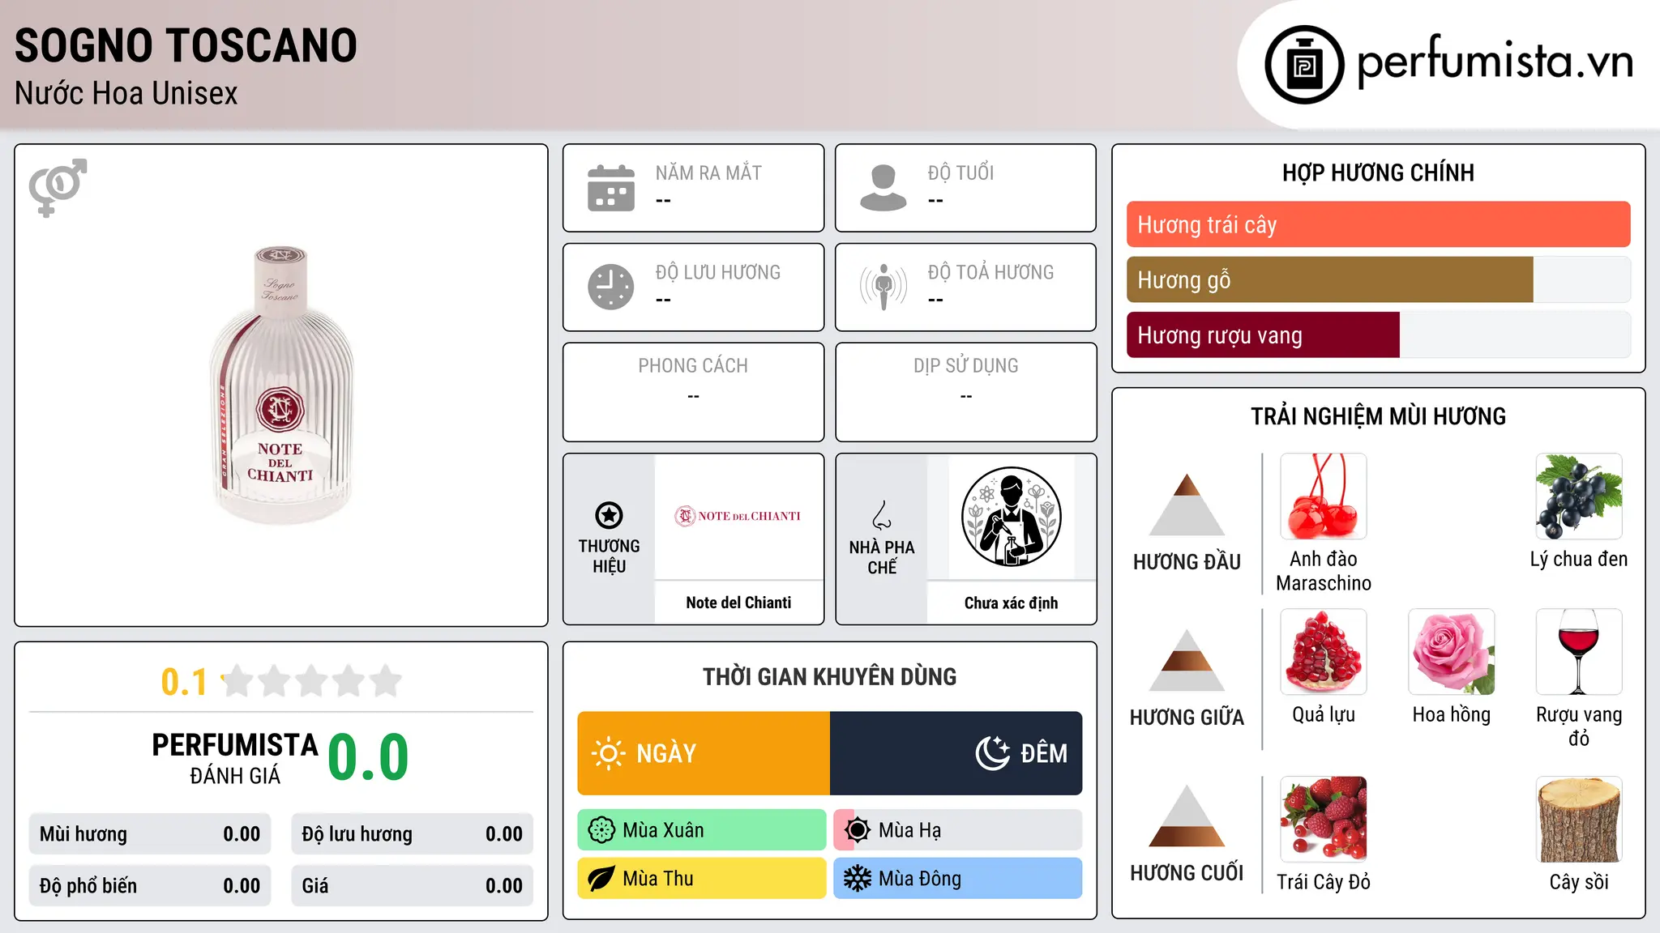Choose the Mùa Đông season bar
Viewport: 1660px width, 933px height.
(958, 879)
